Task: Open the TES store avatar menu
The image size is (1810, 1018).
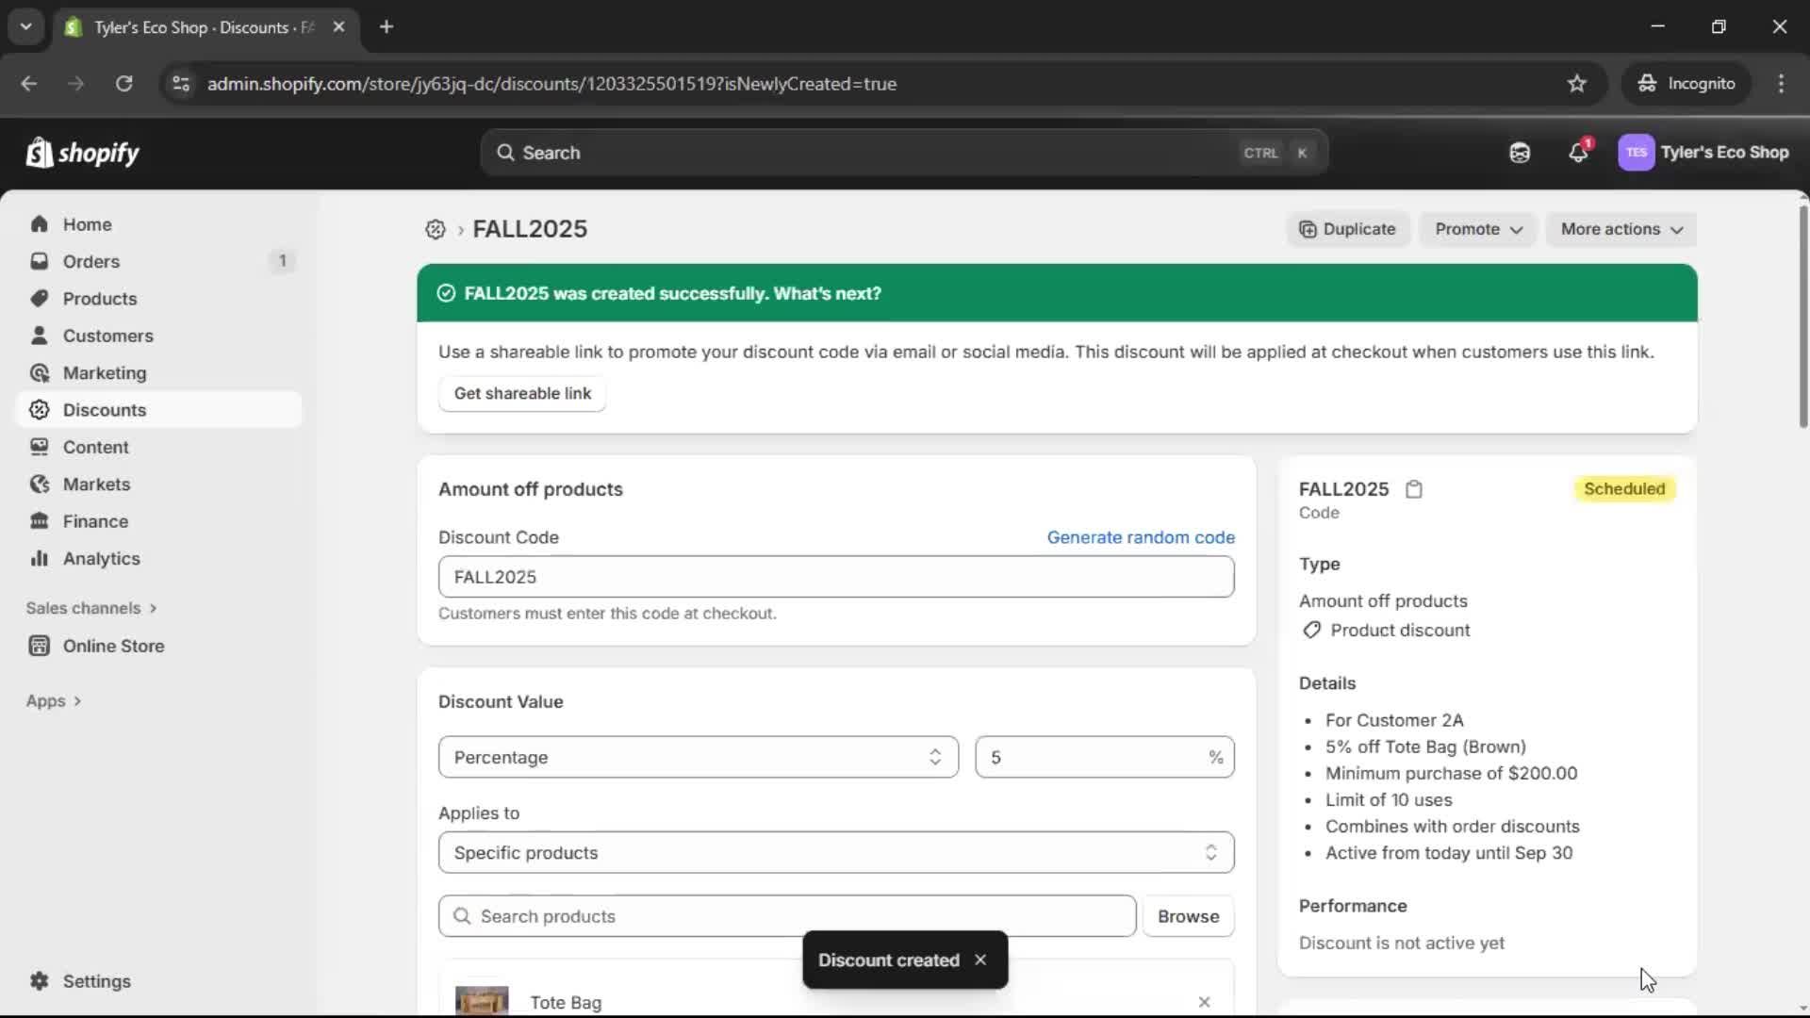Action: (x=1637, y=152)
